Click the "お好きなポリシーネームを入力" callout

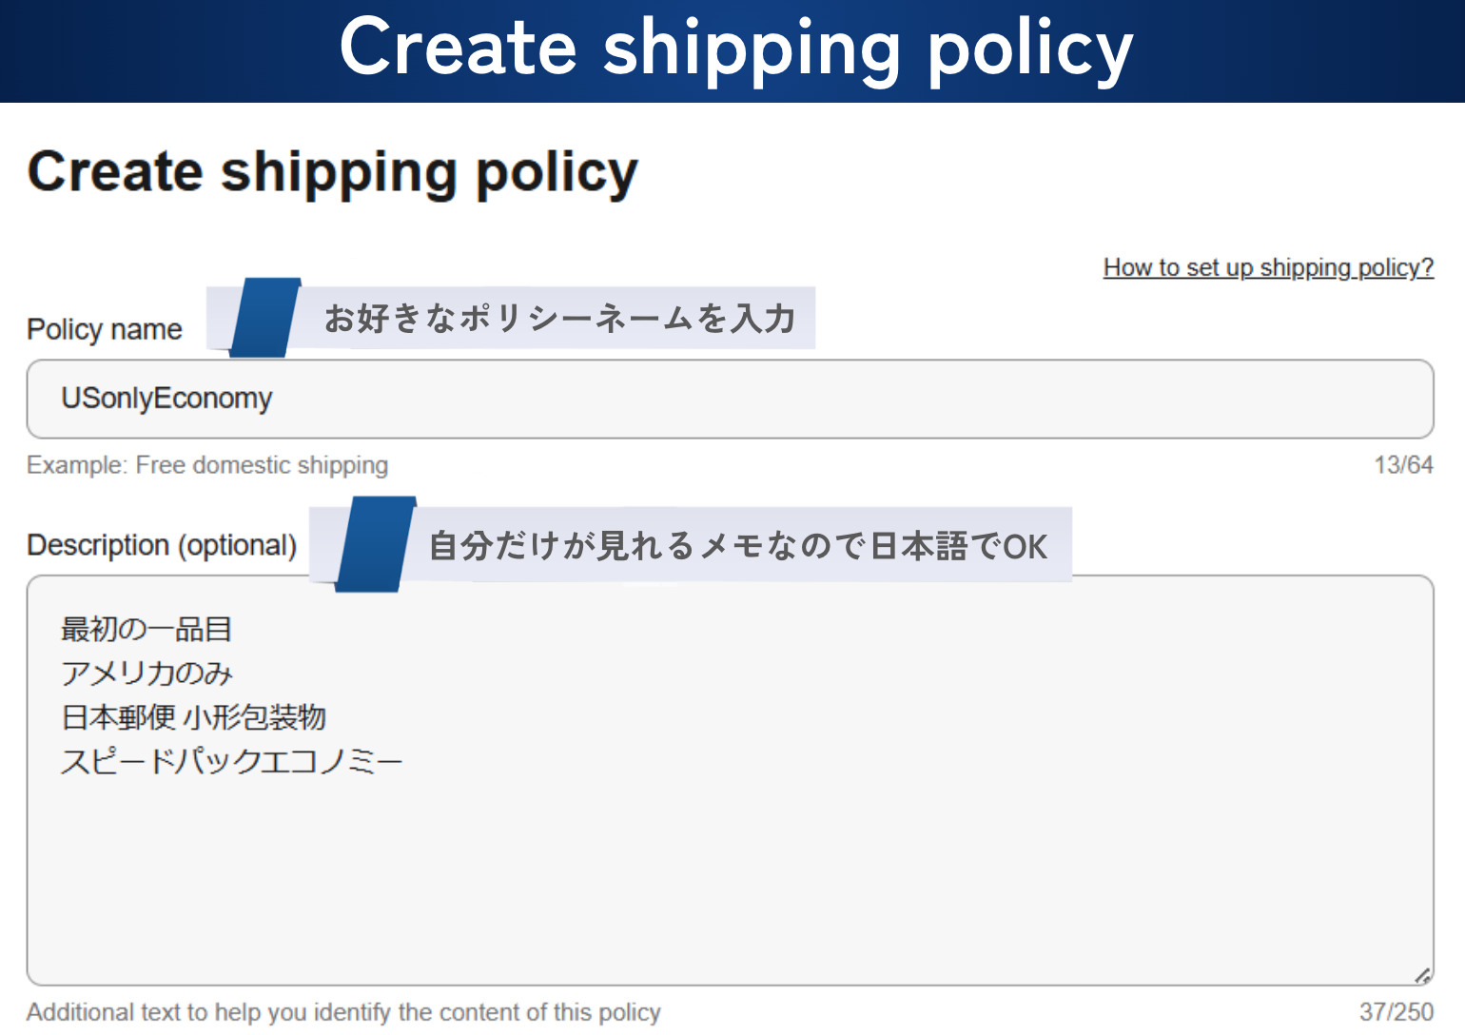[x=559, y=319]
